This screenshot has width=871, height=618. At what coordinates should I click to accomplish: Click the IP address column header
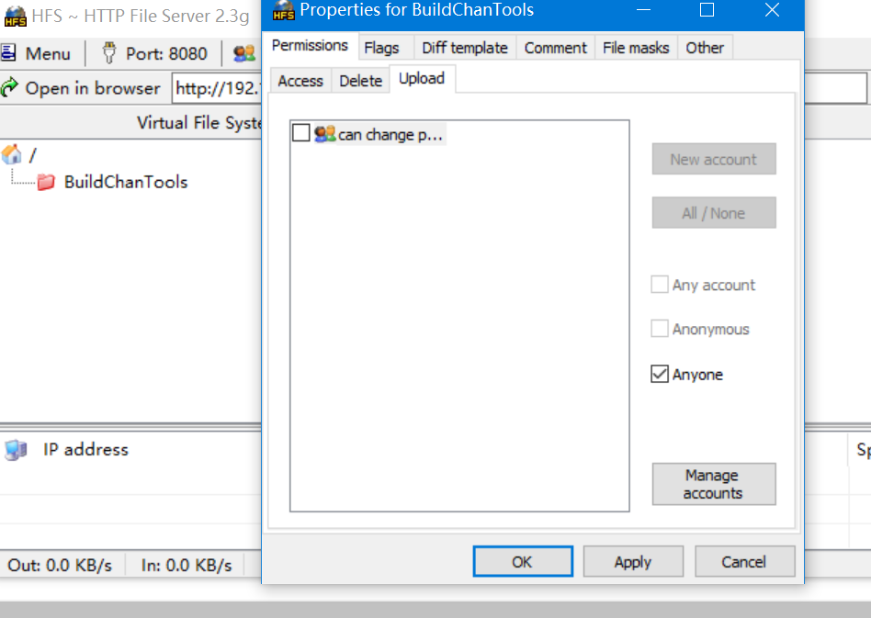tap(85, 450)
